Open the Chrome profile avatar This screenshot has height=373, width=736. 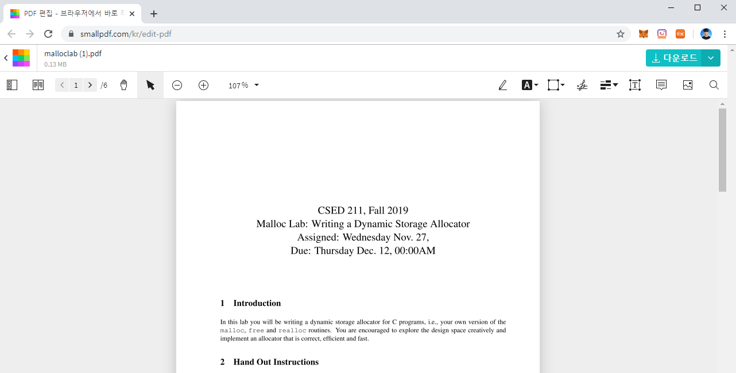(706, 34)
